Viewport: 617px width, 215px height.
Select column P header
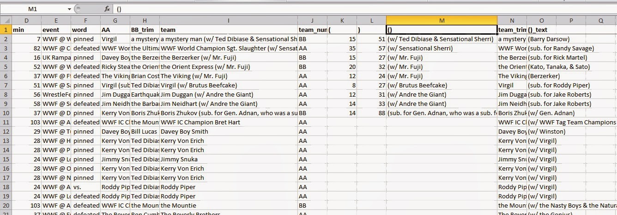point(571,21)
